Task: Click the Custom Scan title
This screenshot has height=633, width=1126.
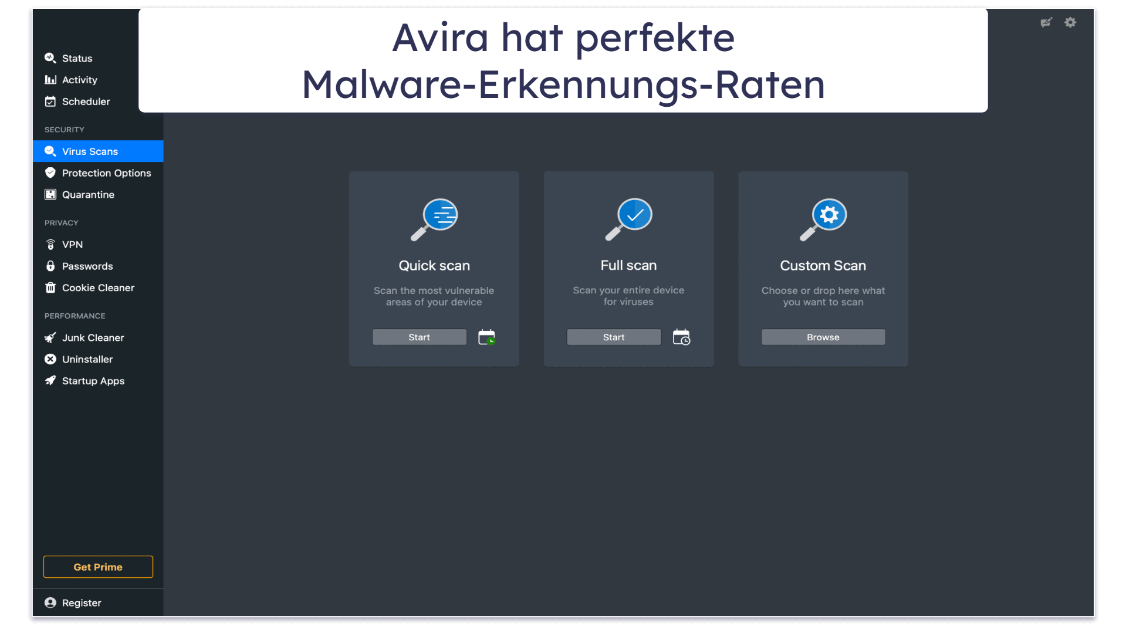Action: 823,266
